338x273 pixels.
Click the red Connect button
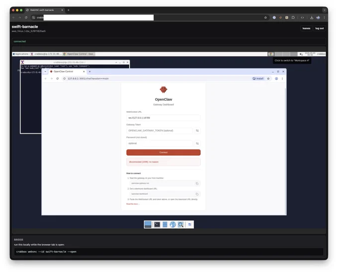[164, 152]
